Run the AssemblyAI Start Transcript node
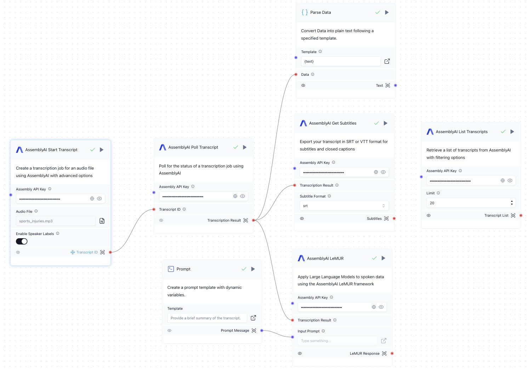This screenshot has width=529, height=371. coord(102,150)
